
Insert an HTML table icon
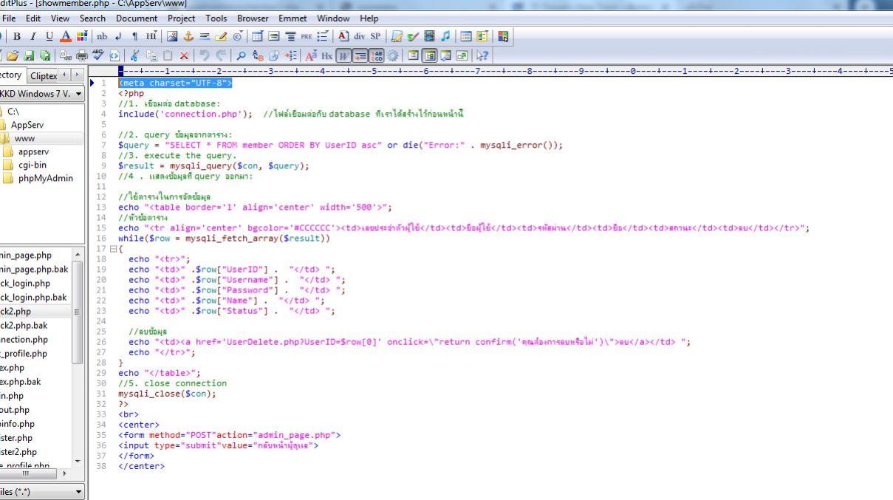[x=258, y=36]
